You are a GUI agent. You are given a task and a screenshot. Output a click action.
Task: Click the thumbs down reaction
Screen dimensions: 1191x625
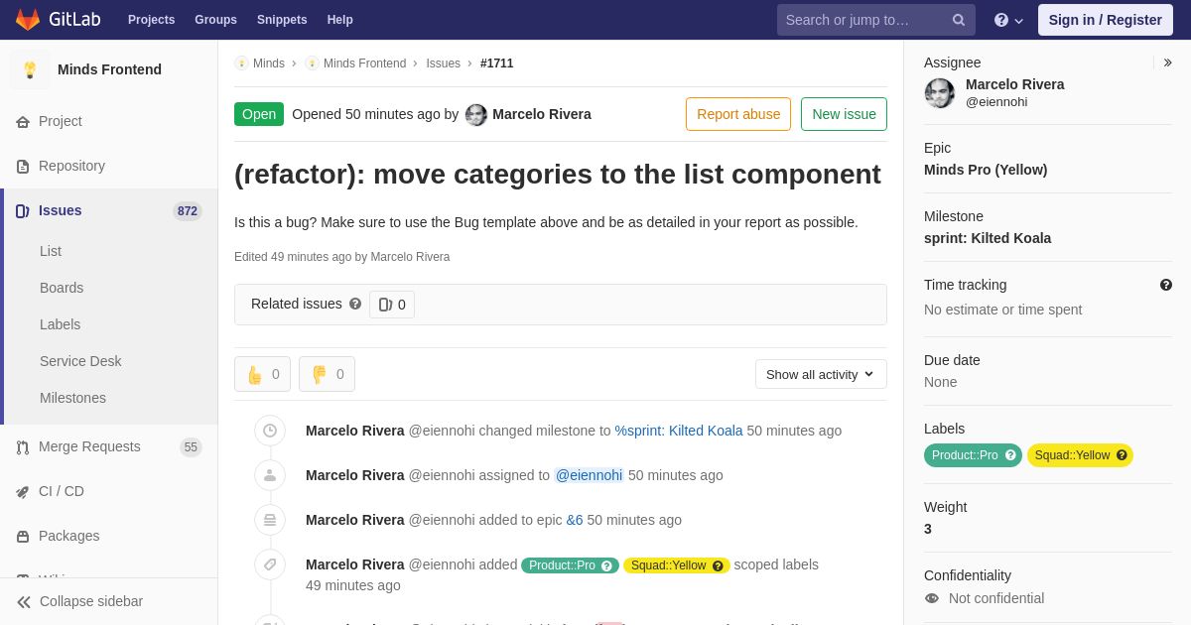pos(327,374)
